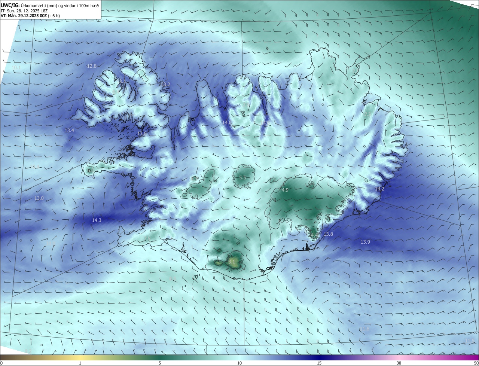Click the 3.1 value on the southern glacier
The height and width of the screenshot is (366, 479).
(x=232, y=262)
